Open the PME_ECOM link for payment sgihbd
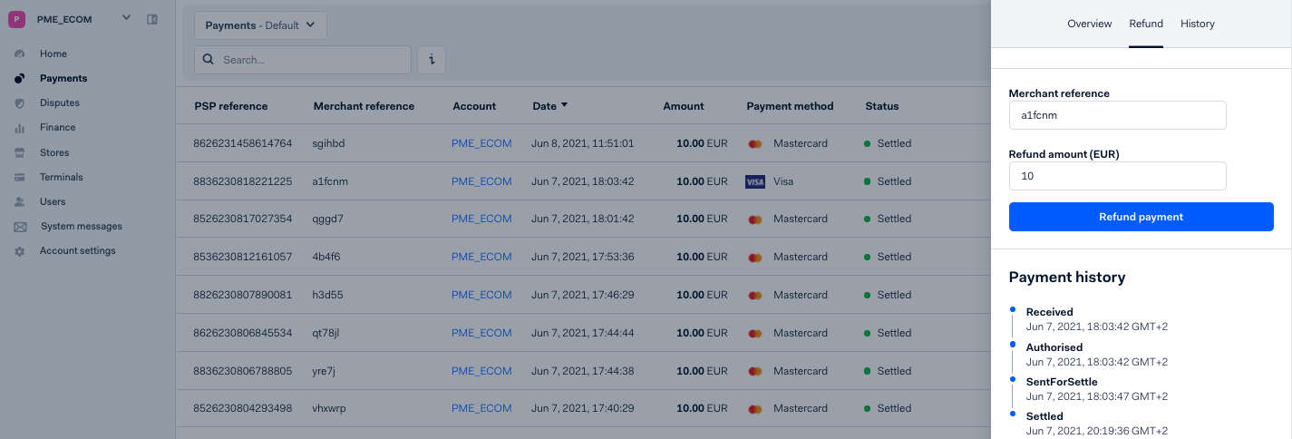 pyautogui.click(x=481, y=143)
